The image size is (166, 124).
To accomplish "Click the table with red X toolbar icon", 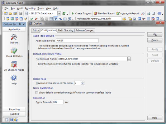I will (x=17, y=19).
